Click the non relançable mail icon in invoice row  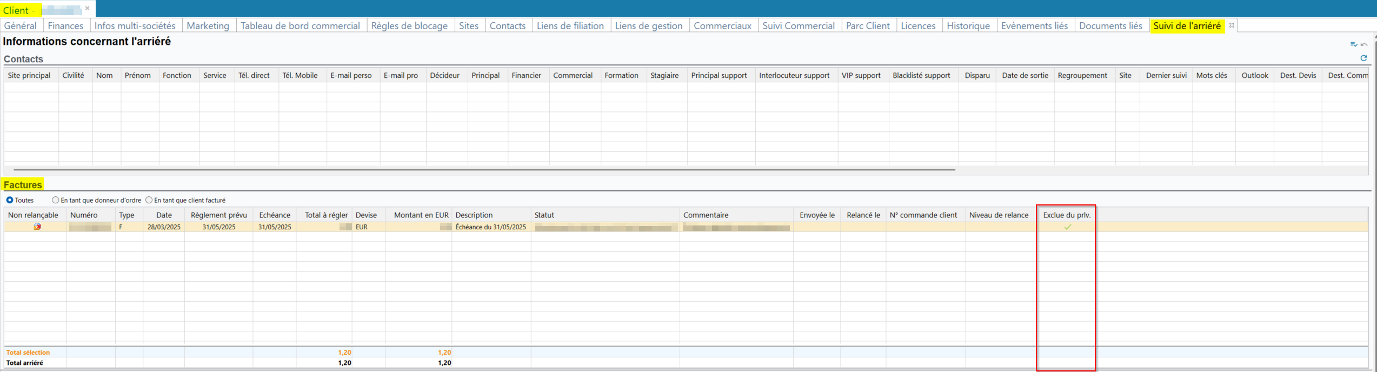37,227
